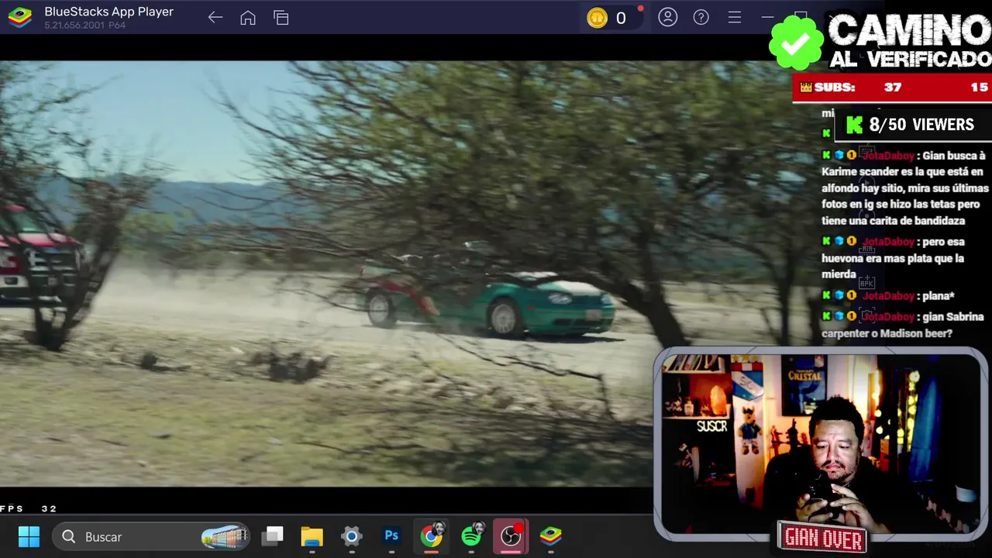
Task: Click the chat message ending 'Madison beer?'
Action: coord(903,325)
